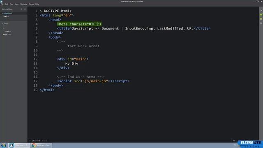The width and height of the screenshot is (263, 148).
Task: Click the 'My Div' text
Action: (x=72, y=64)
